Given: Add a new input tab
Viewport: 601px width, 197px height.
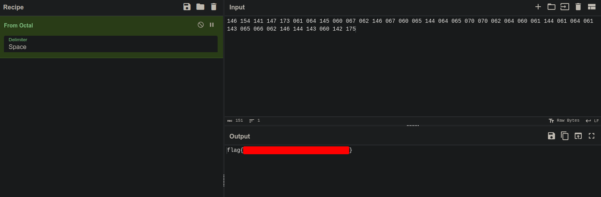Looking at the screenshot, I should [x=538, y=7].
